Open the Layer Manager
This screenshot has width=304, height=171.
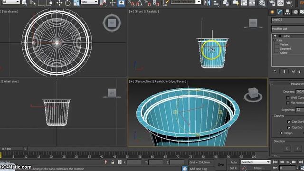[226, 3]
